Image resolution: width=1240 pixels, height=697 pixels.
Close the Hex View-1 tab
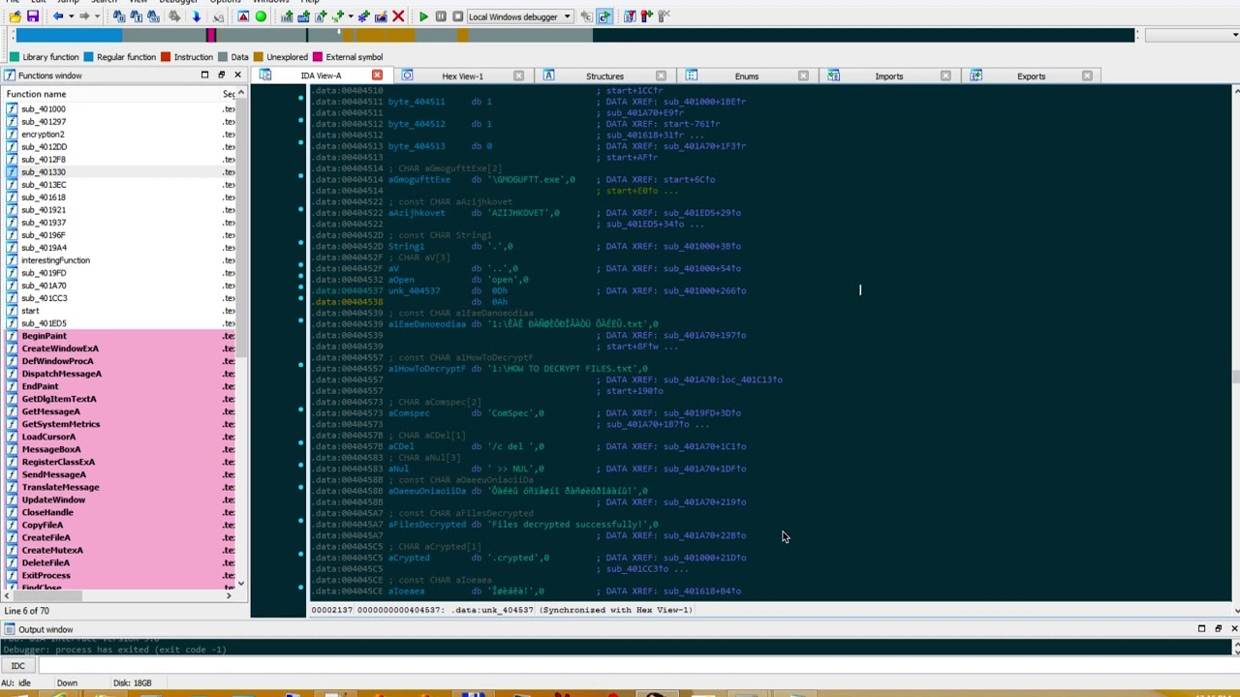[518, 76]
